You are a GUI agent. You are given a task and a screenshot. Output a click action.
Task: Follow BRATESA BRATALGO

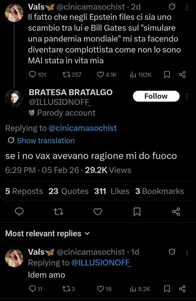point(156,96)
